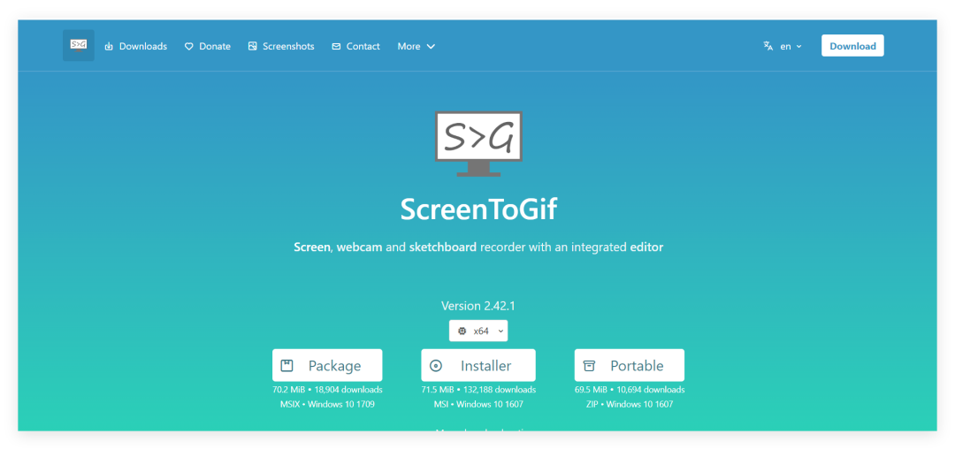Open the en language dropdown

point(791,46)
